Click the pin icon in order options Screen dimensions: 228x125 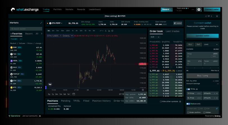coord(217,108)
